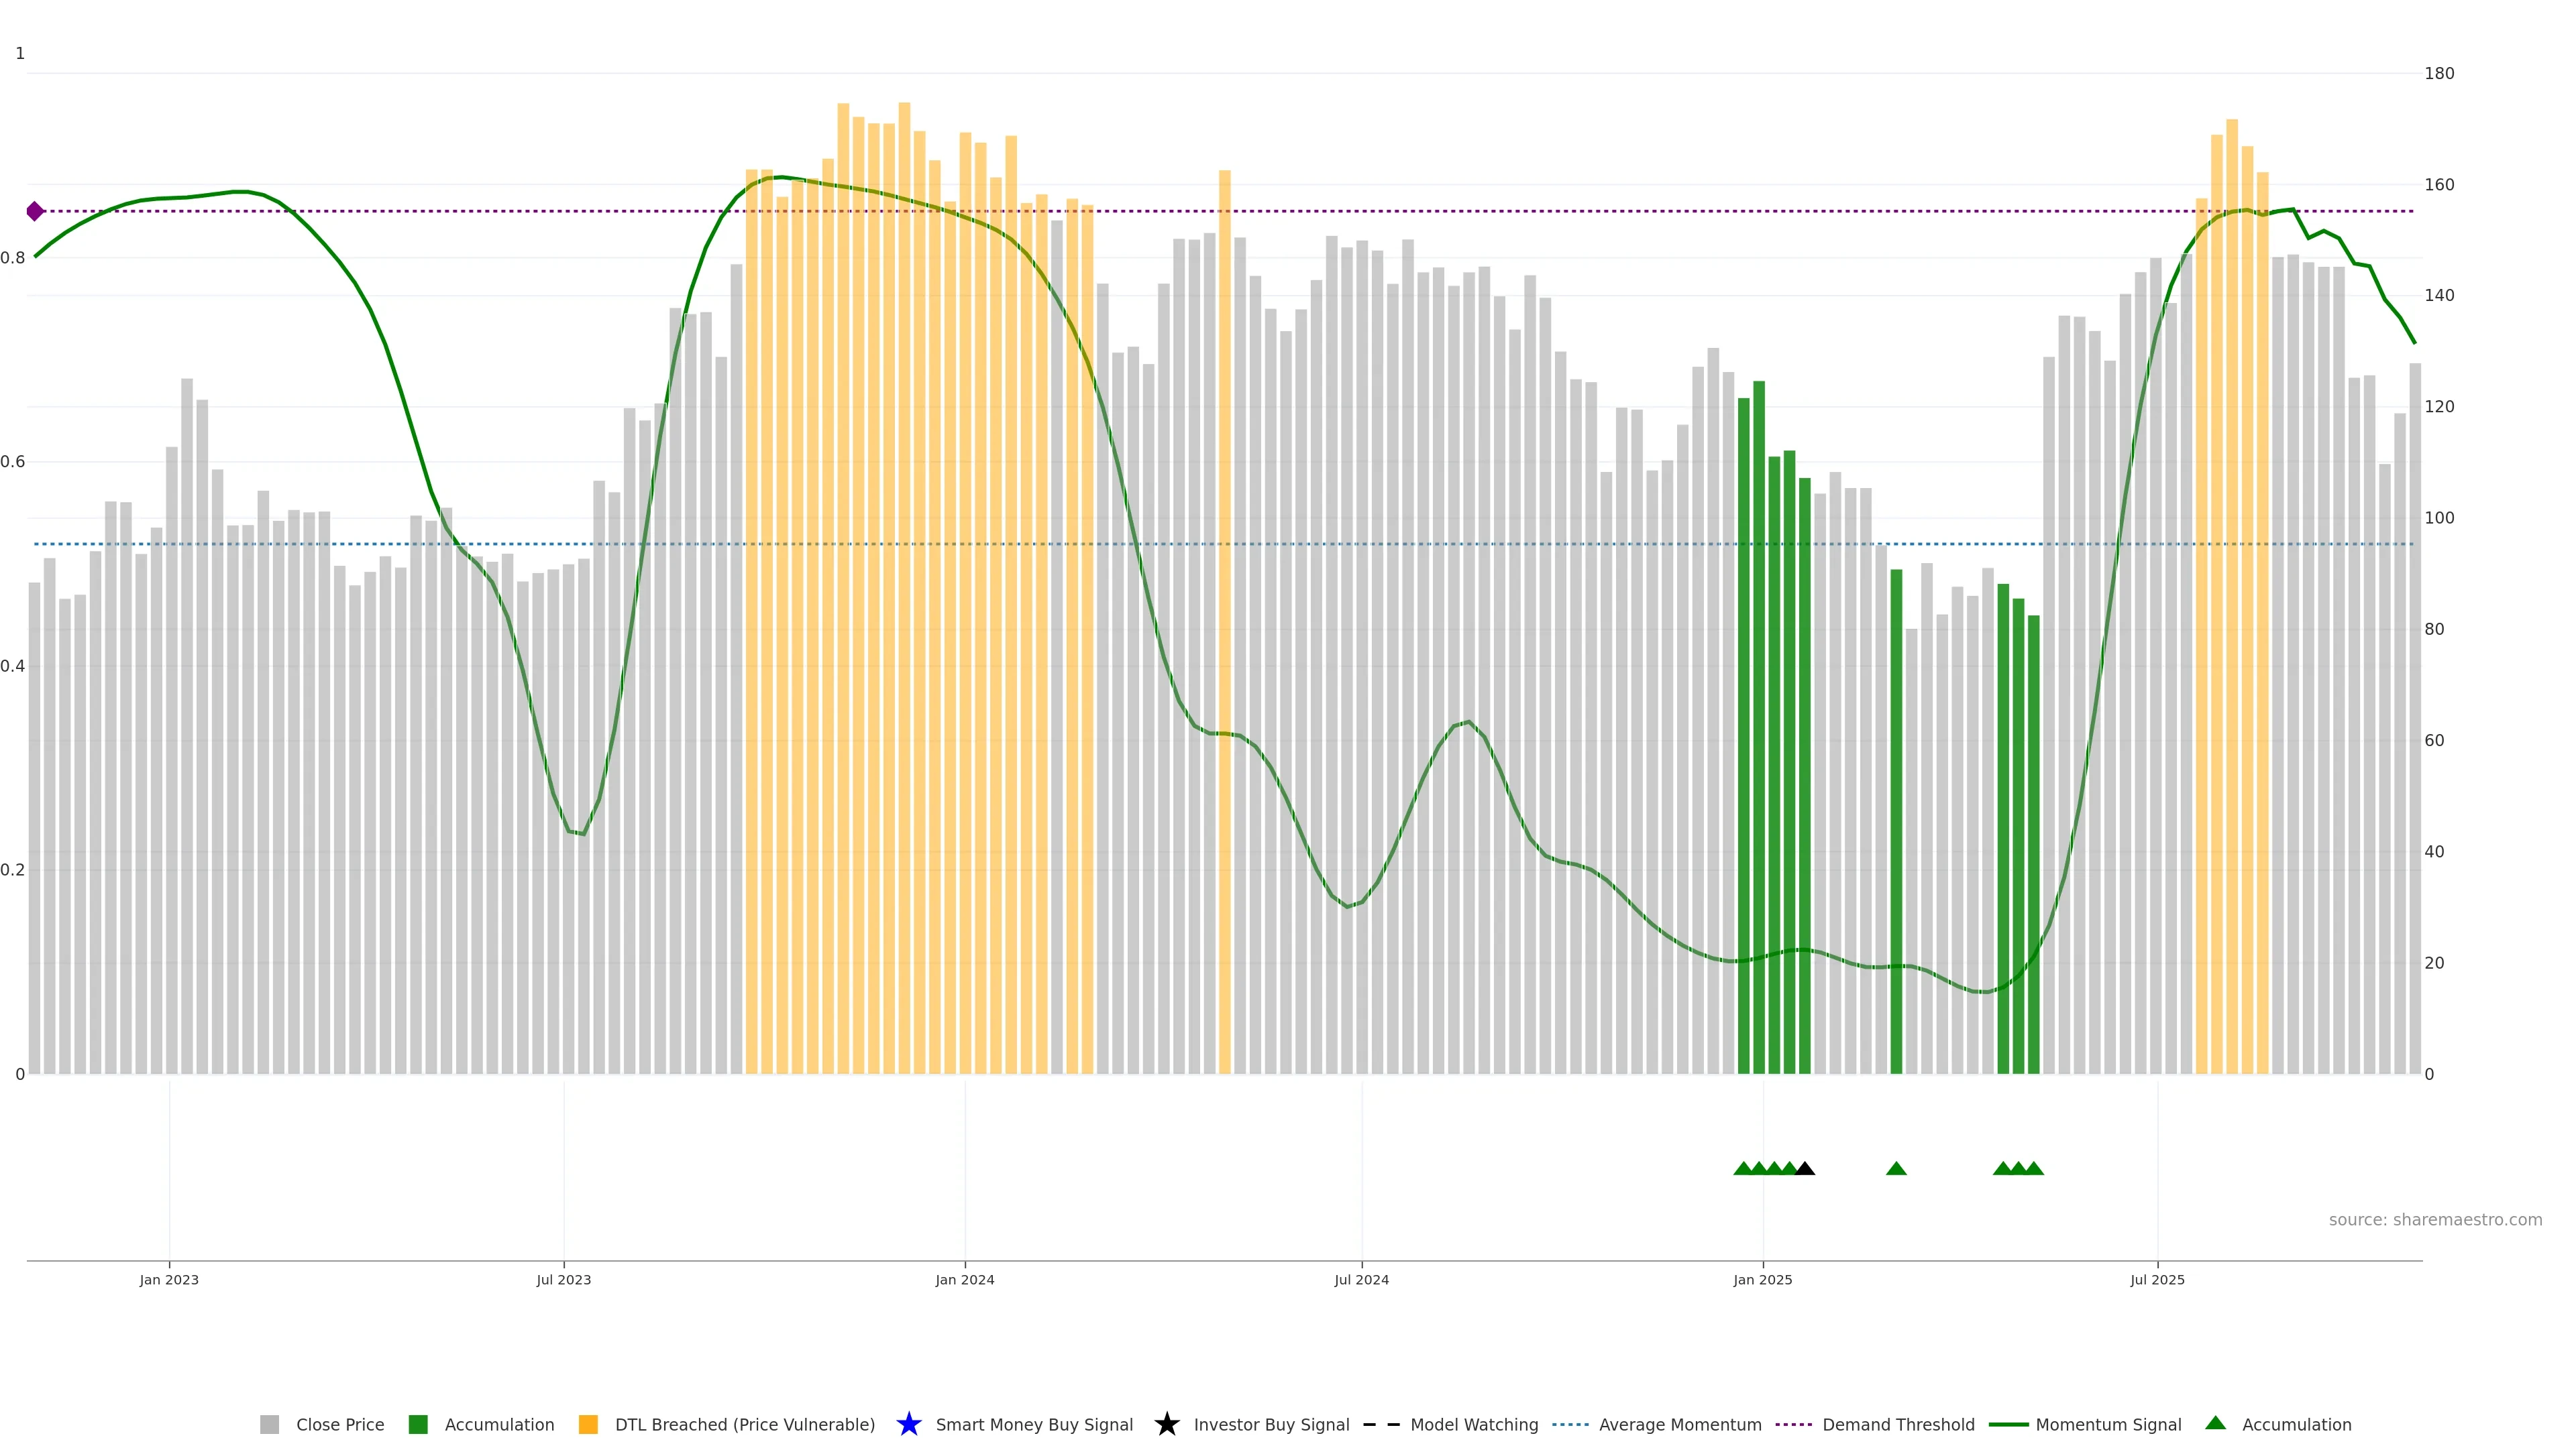The width and height of the screenshot is (2576, 1448).
Task: Click the gray Close Price color swatch
Action: click(x=269, y=1424)
